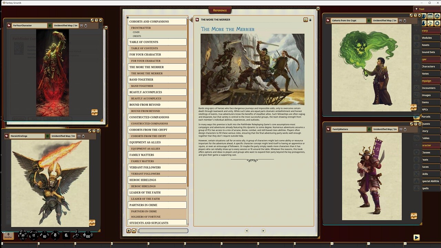Adjust the page scrollbar below the contents list
Viewport: 441px width, 248px height.
click(163, 231)
